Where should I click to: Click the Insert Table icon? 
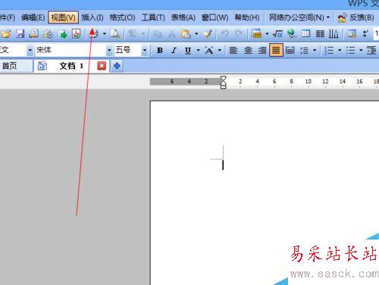tap(256, 33)
